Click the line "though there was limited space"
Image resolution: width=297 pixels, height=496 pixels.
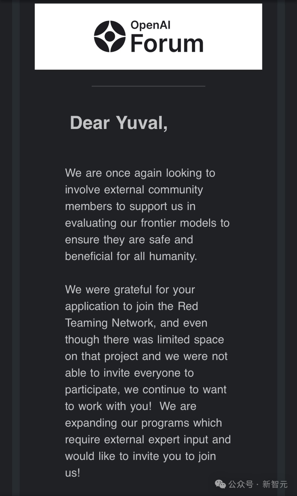click(x=145, y=340)
